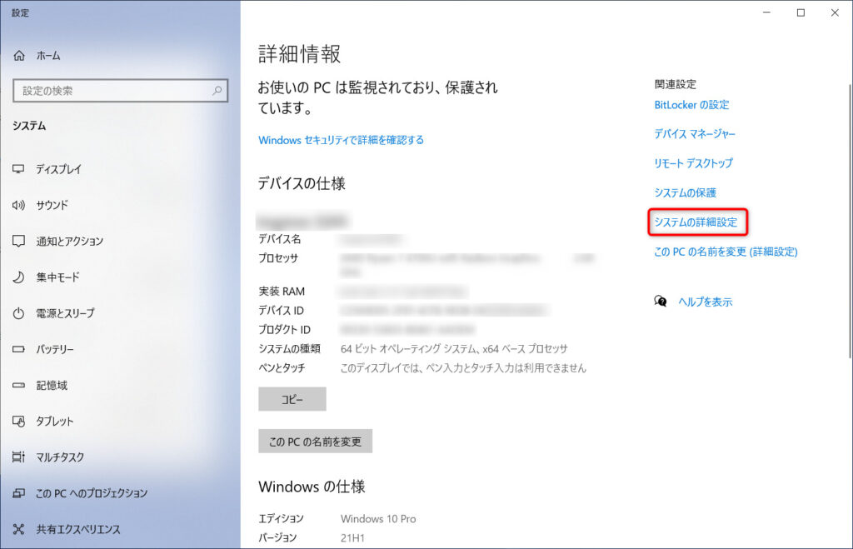This screenshot has width=853, height=549.
Task: Select タブレット from the sidebar menu
Action: [20, 421]
